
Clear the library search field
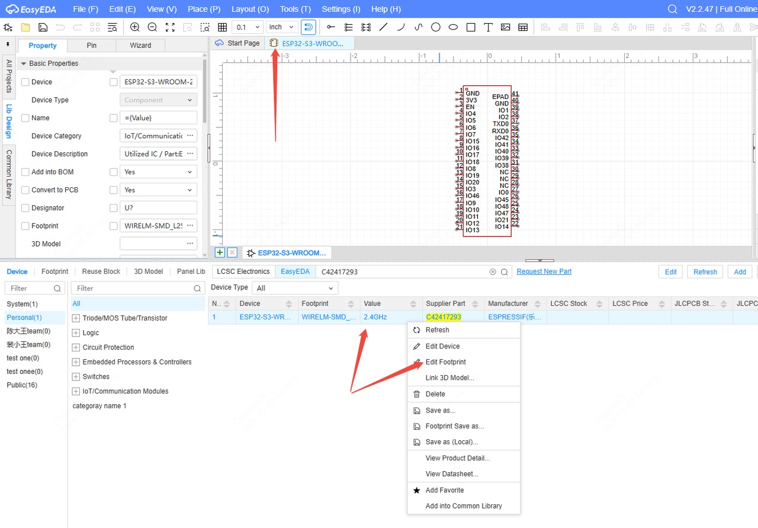click(493, 272)
